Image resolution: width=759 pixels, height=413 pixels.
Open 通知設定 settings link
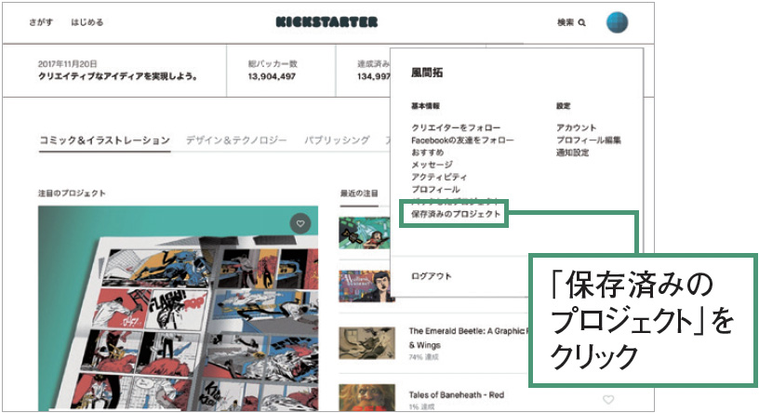[572, 153]
